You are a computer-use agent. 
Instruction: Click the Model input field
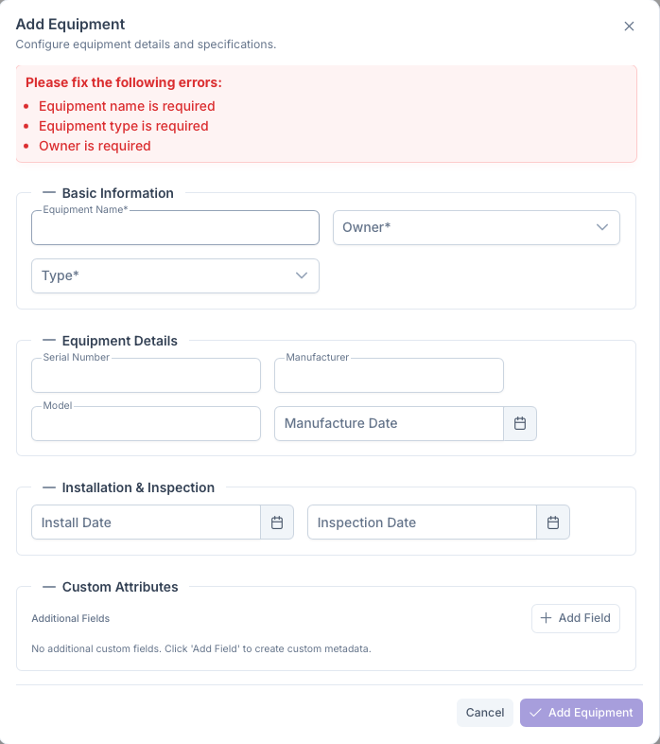(146, 425)
